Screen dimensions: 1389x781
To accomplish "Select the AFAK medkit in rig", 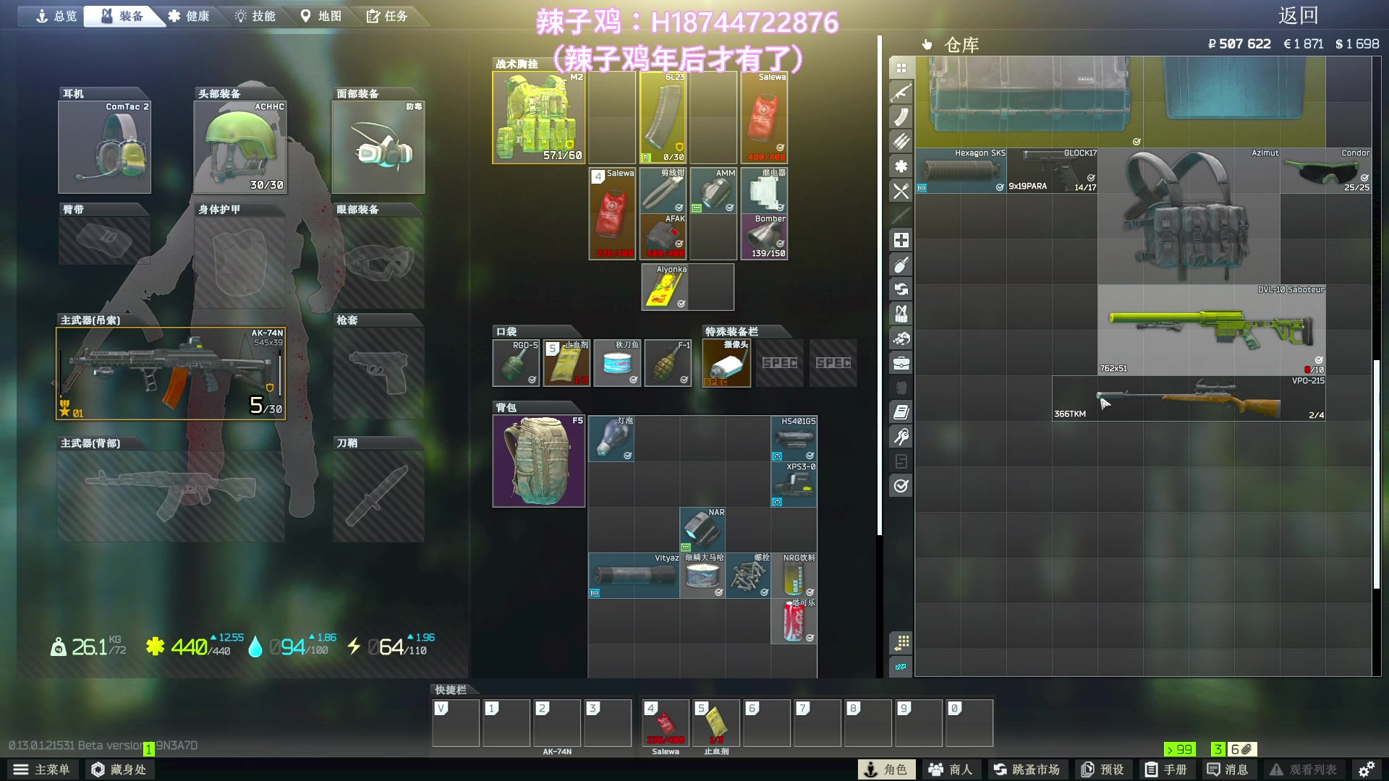I will (663, 236).
